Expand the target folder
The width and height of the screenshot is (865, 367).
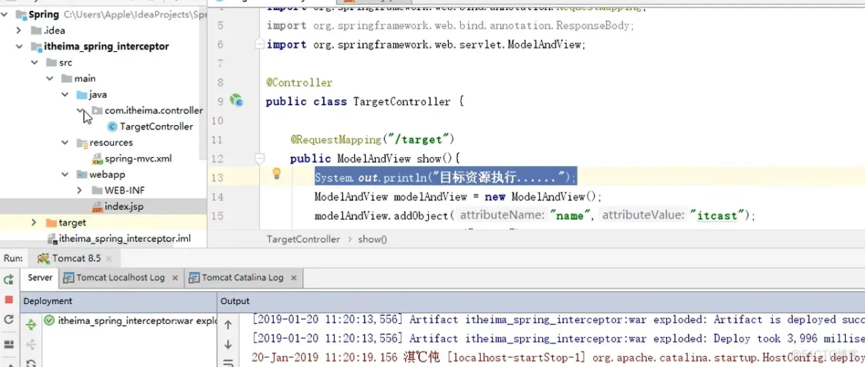pos(34,223)
